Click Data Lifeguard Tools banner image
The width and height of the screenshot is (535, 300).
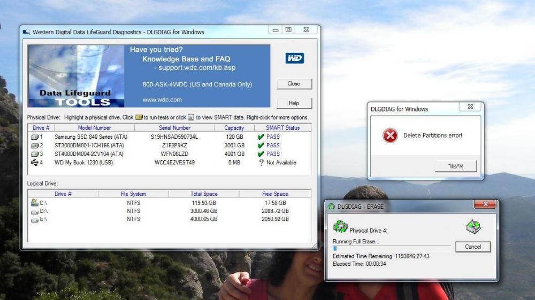(76, 76)
